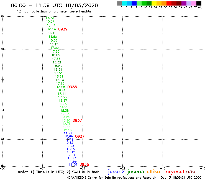
Task: Click the black 70 ft legend swatch
Action: 199,3
